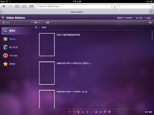Tap the Safari share icon
The image size is (154, 115).
tap(31, 6)
